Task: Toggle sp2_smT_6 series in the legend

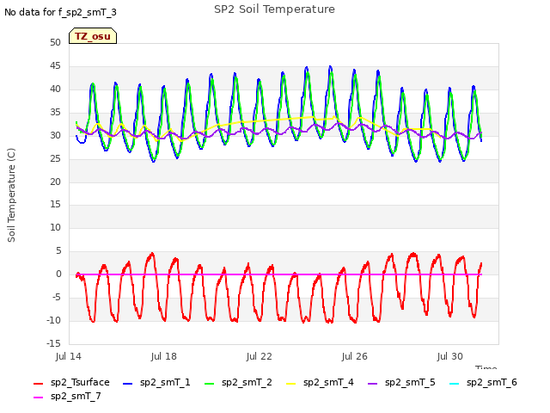Action: point(483,382)
